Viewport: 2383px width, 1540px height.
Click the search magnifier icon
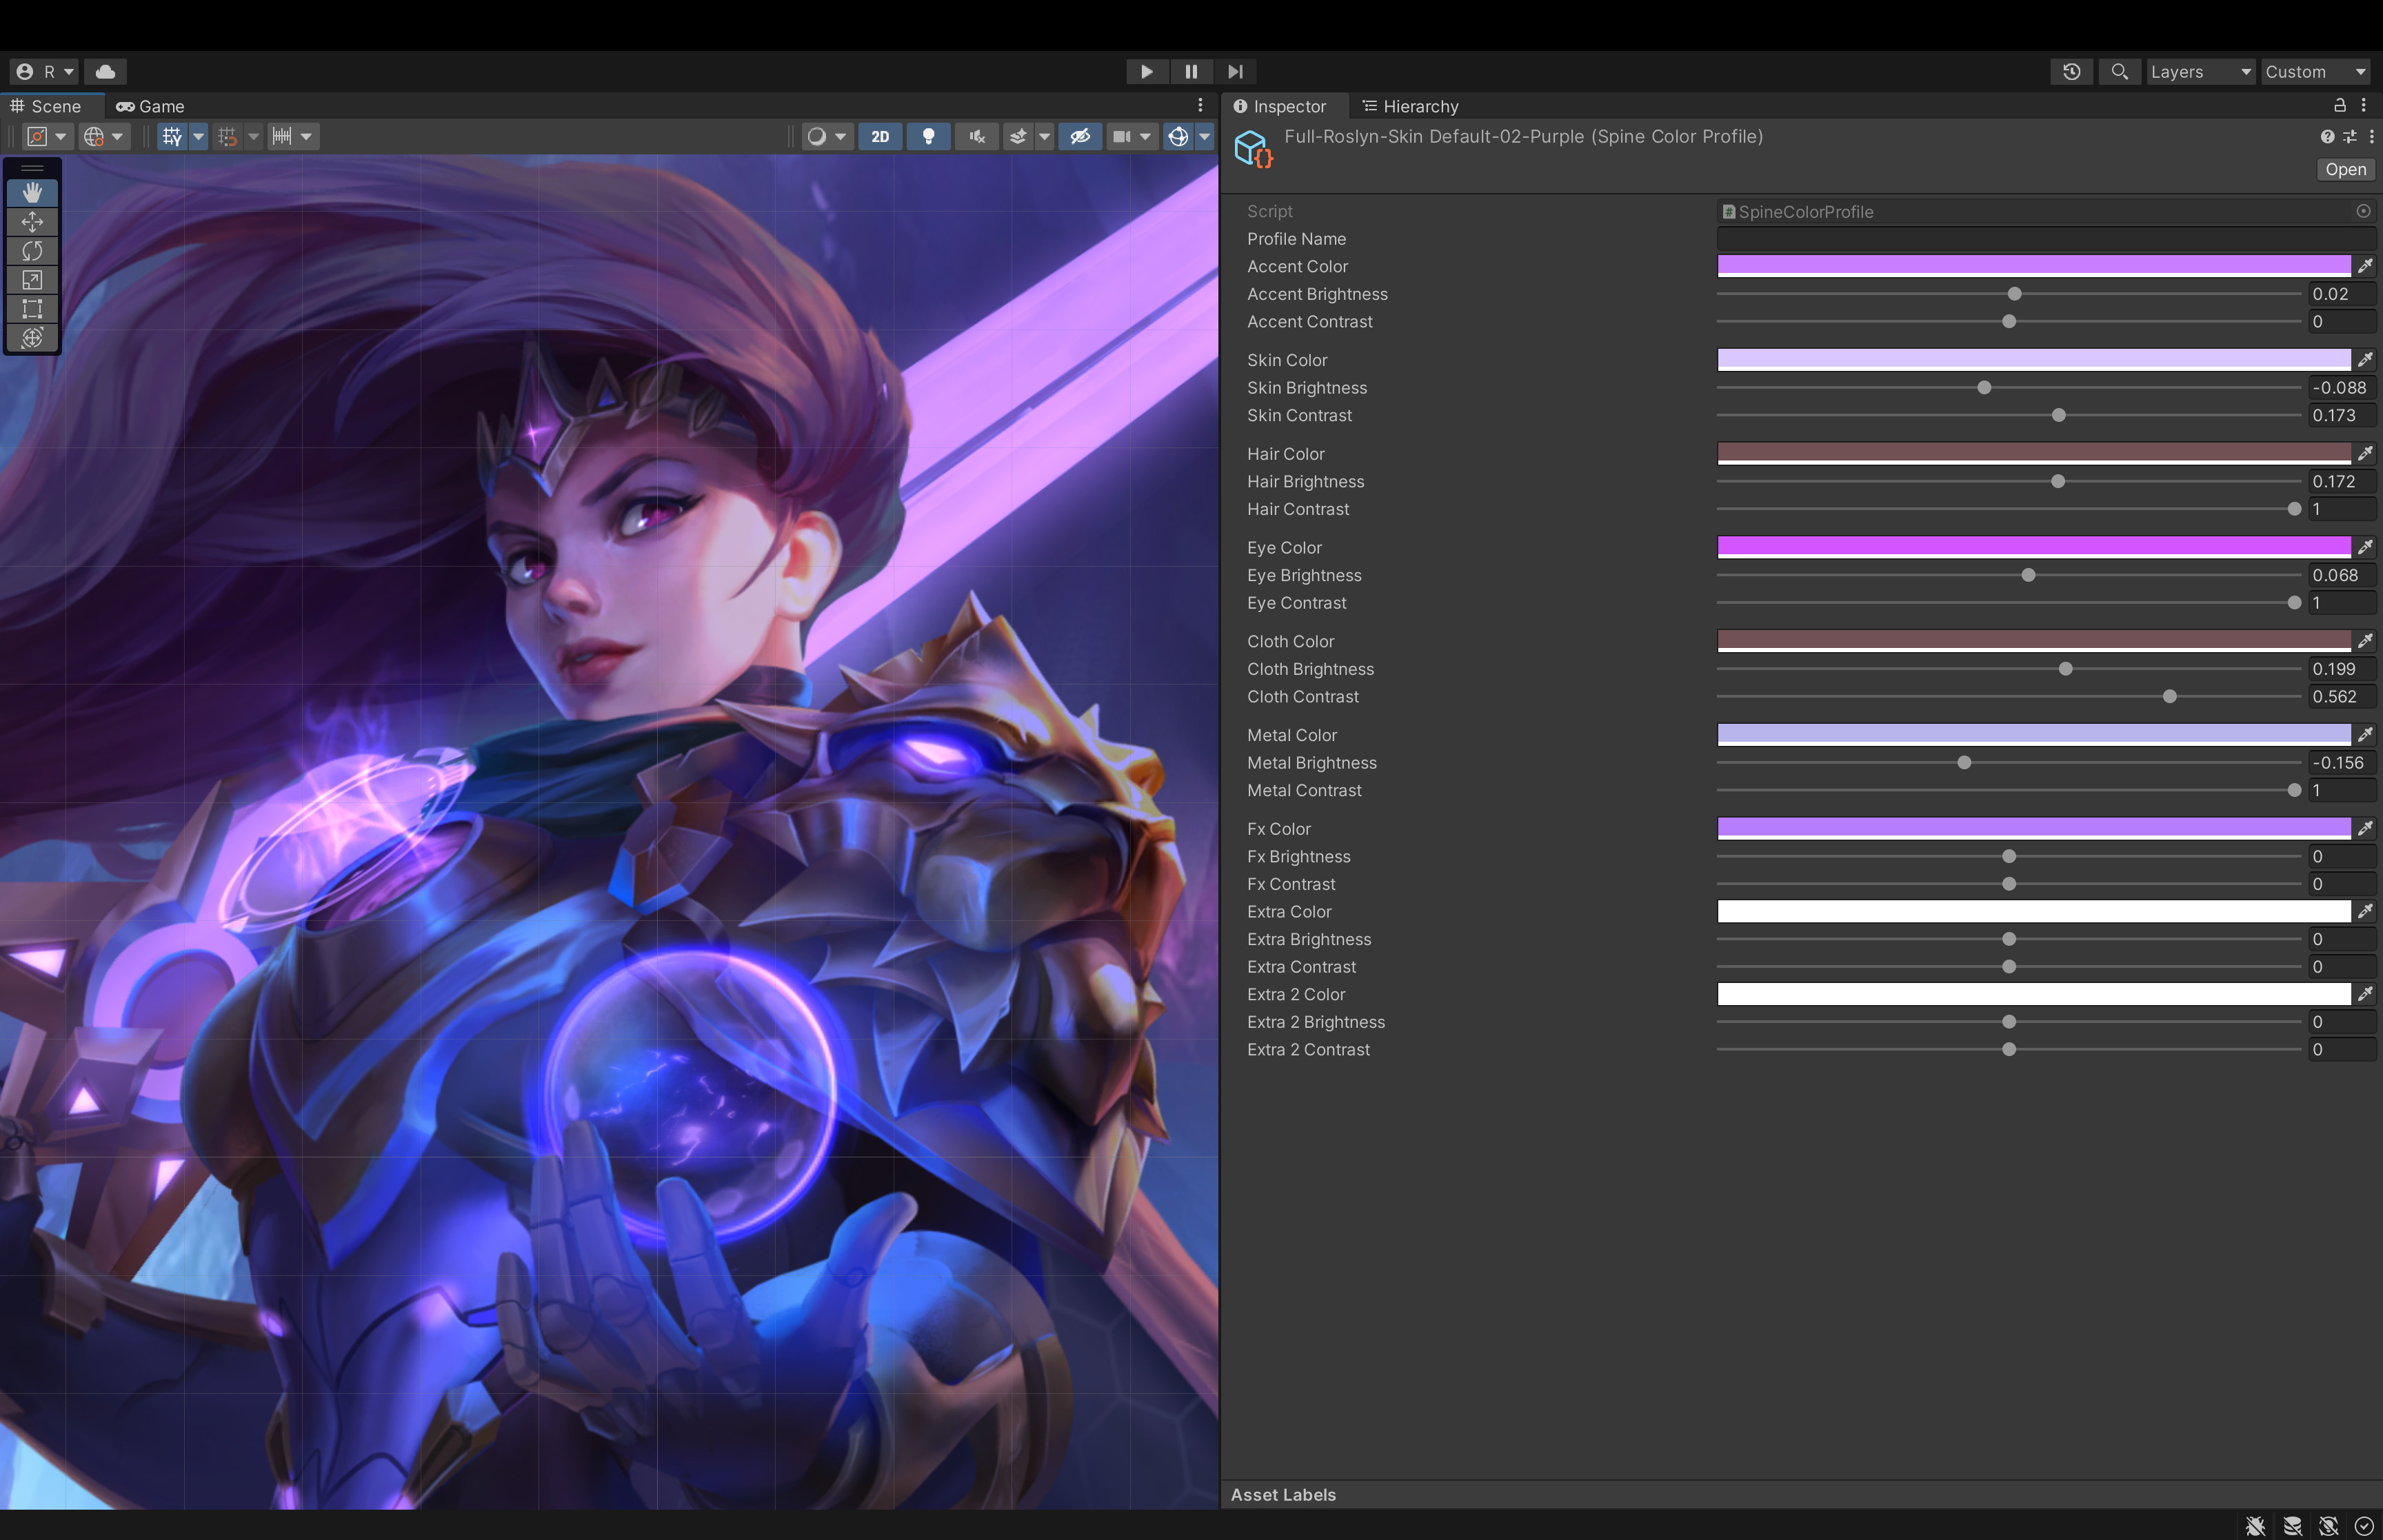[x=2119, y=72]
